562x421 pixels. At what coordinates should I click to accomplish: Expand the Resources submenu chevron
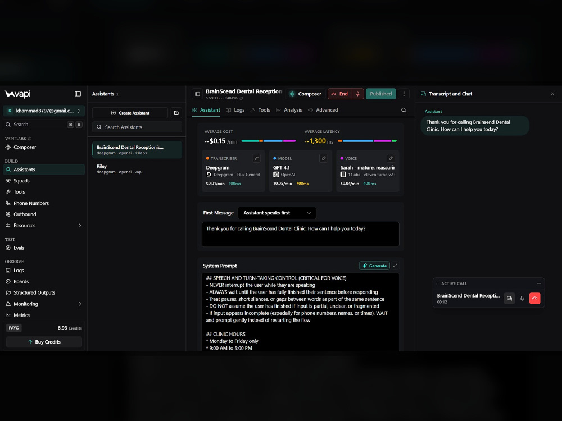80,226
